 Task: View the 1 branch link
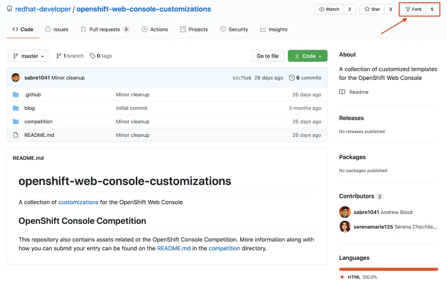pyautogui.click(x=70, y=56)
